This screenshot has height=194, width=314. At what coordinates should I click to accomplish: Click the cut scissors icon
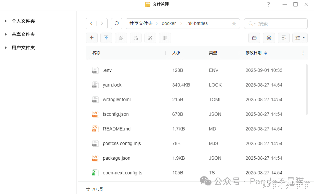[x=150, y=38]
